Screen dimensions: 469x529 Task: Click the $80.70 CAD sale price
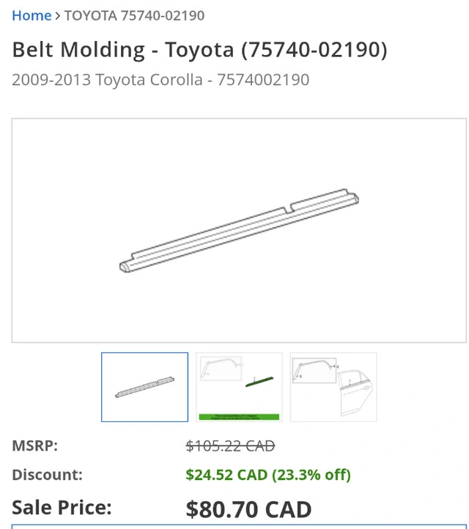(x=248, y=508)
